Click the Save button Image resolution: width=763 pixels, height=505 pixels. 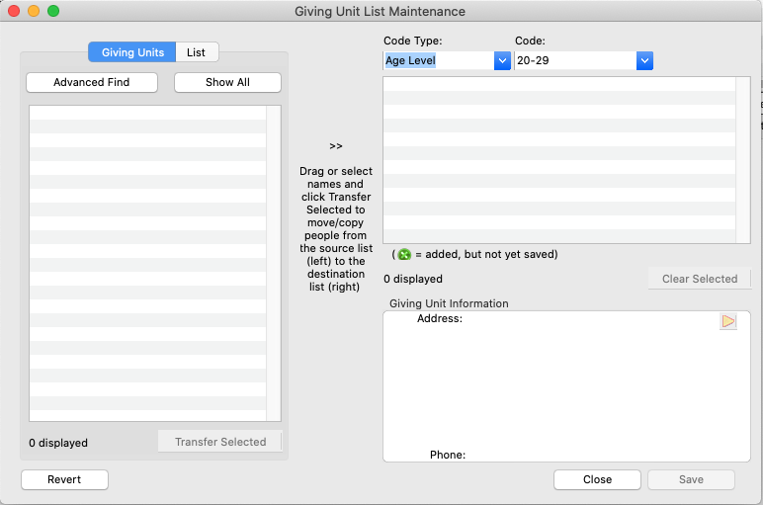coord(691,479)
